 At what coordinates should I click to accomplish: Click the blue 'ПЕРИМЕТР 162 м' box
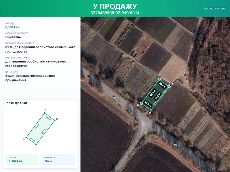pos(58,160)
